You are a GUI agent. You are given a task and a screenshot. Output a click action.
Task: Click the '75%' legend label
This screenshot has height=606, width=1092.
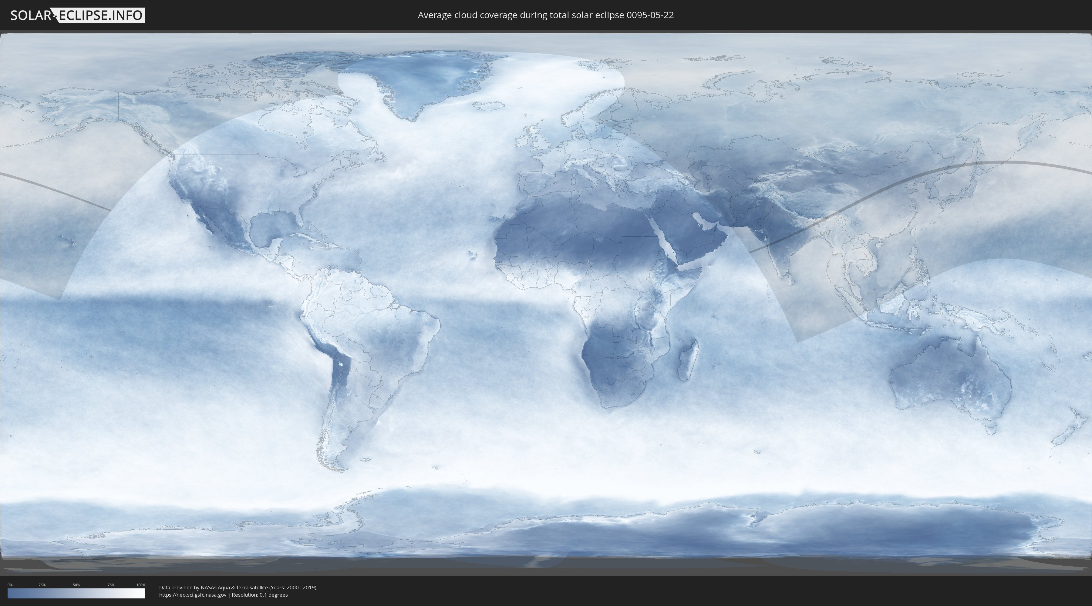click(x=111, y=585)
